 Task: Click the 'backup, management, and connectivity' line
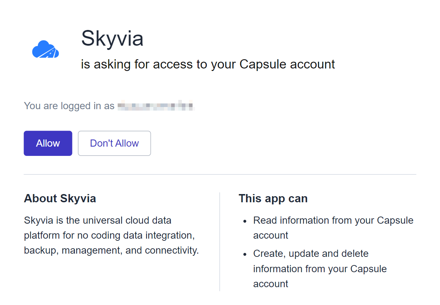coord(111,250)
